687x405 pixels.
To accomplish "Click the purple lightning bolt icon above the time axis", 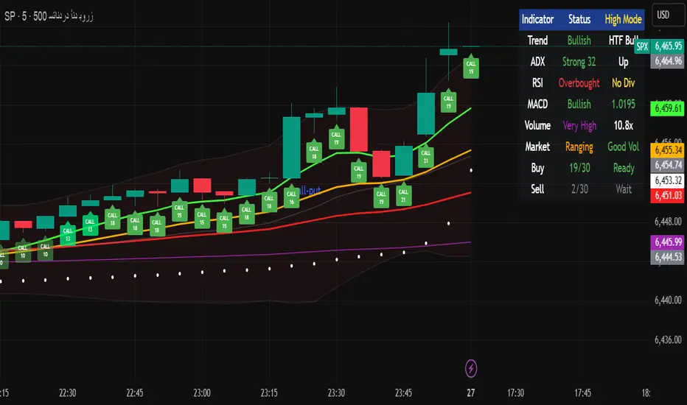I will pyautogui.click(x=471, y=369).
